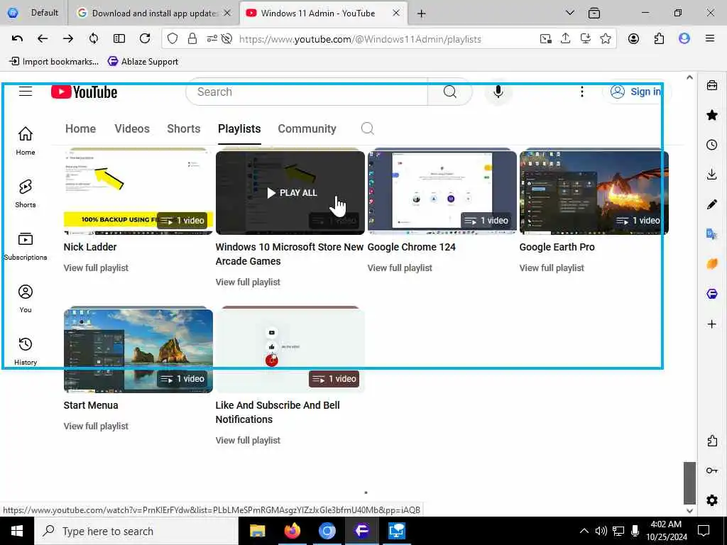Open File Explorer from the taskbar
727x545 pixels.
click(257, 531)
